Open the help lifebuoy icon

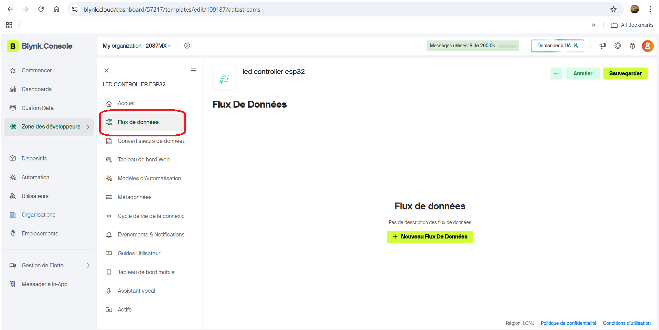(x=618, y=46)
